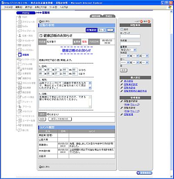This screenshot has width=174, height=179.
Task: Open the 重要度 dropdown showing 指定しない
Action: 128,50
